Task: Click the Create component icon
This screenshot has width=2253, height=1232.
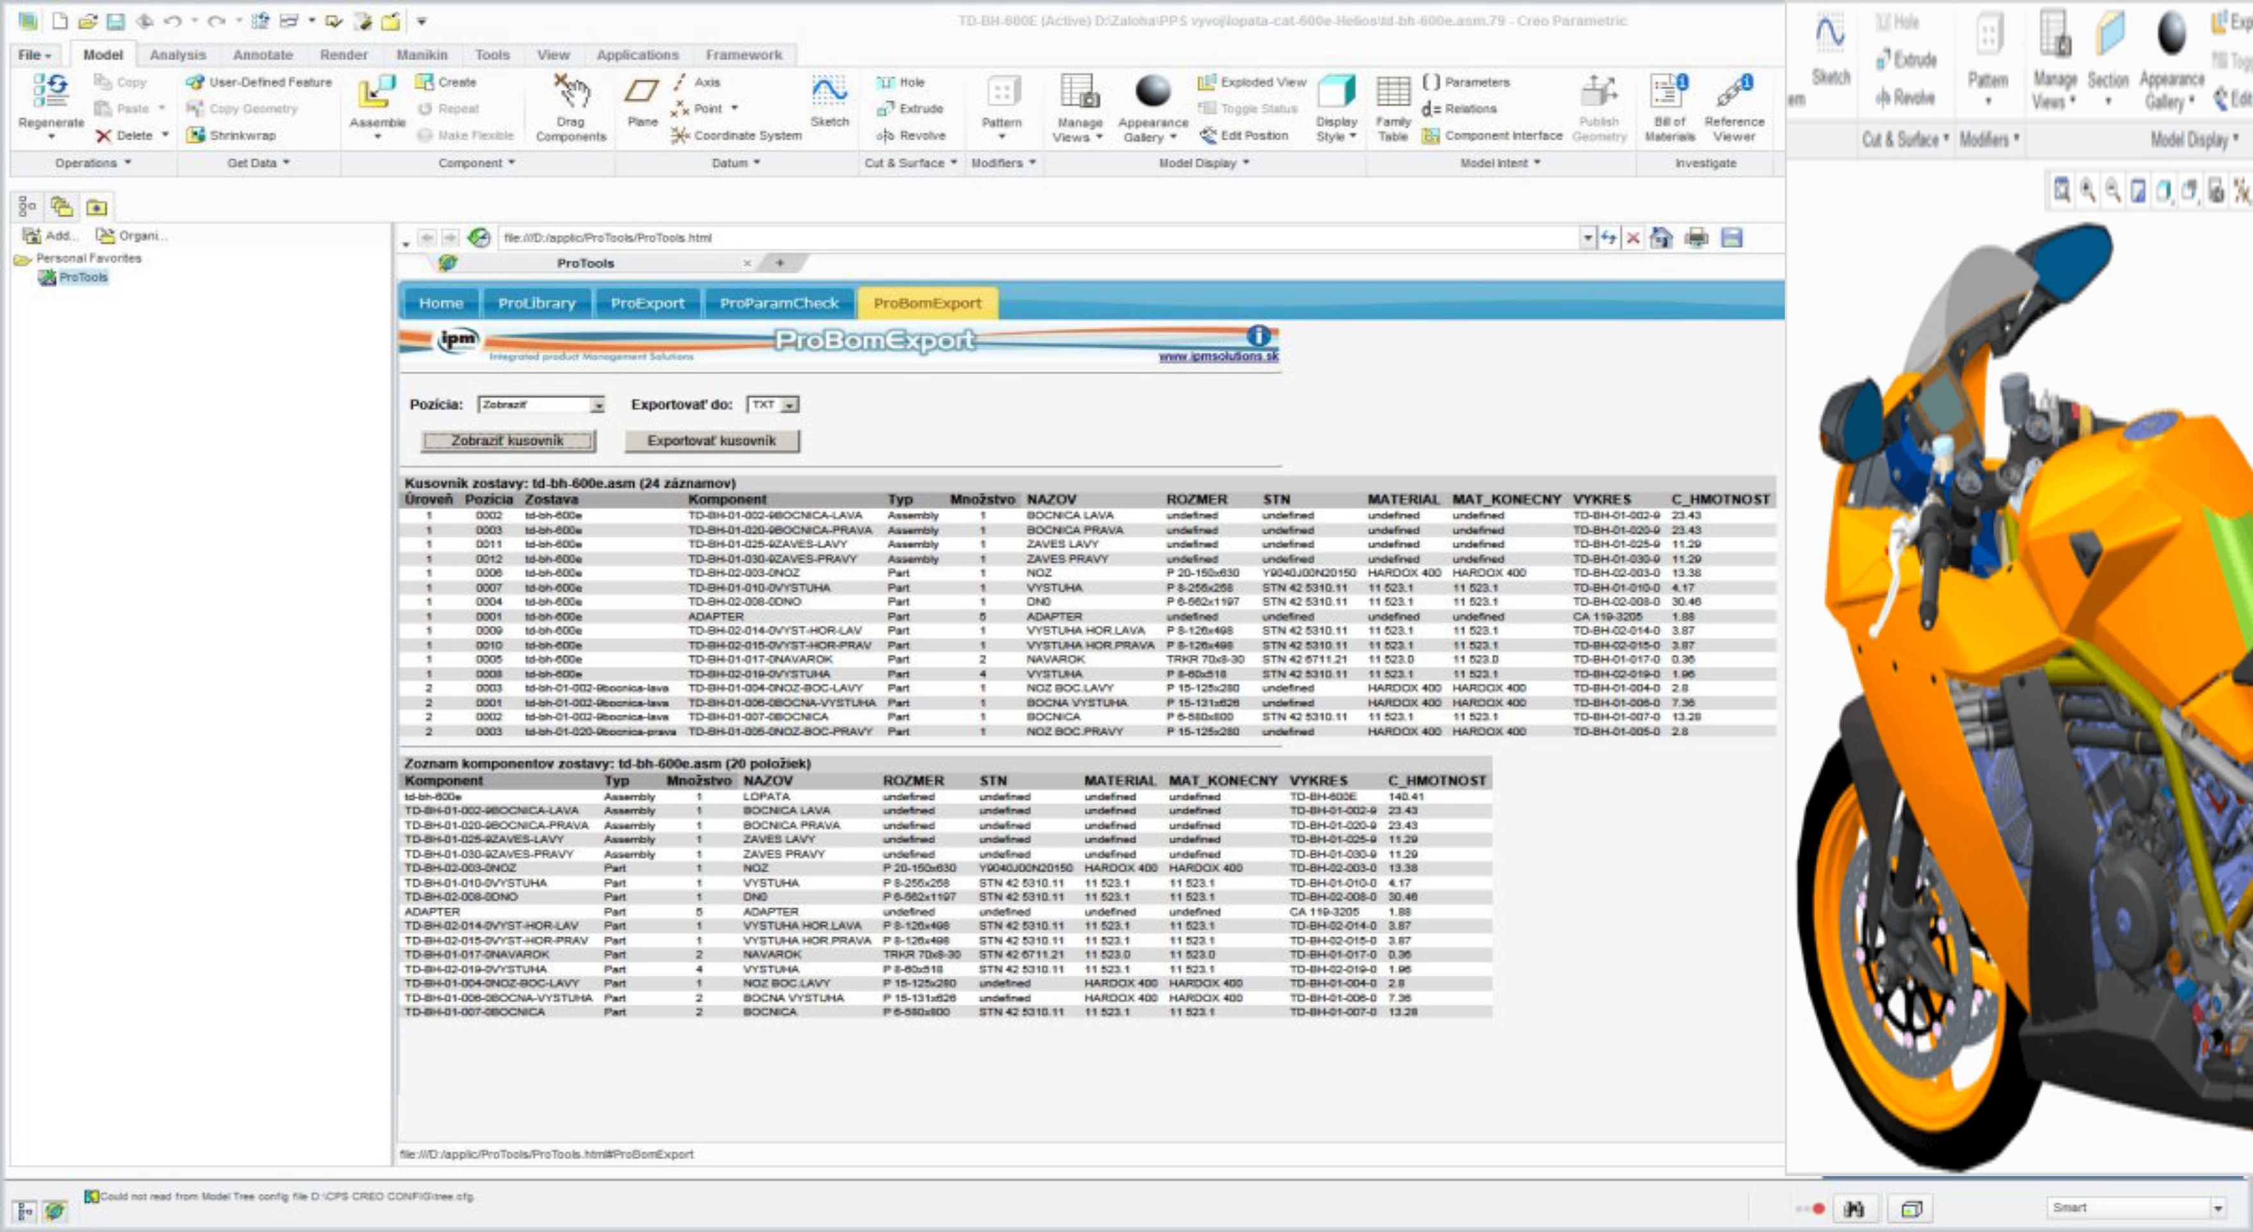Action: (424, 82)
